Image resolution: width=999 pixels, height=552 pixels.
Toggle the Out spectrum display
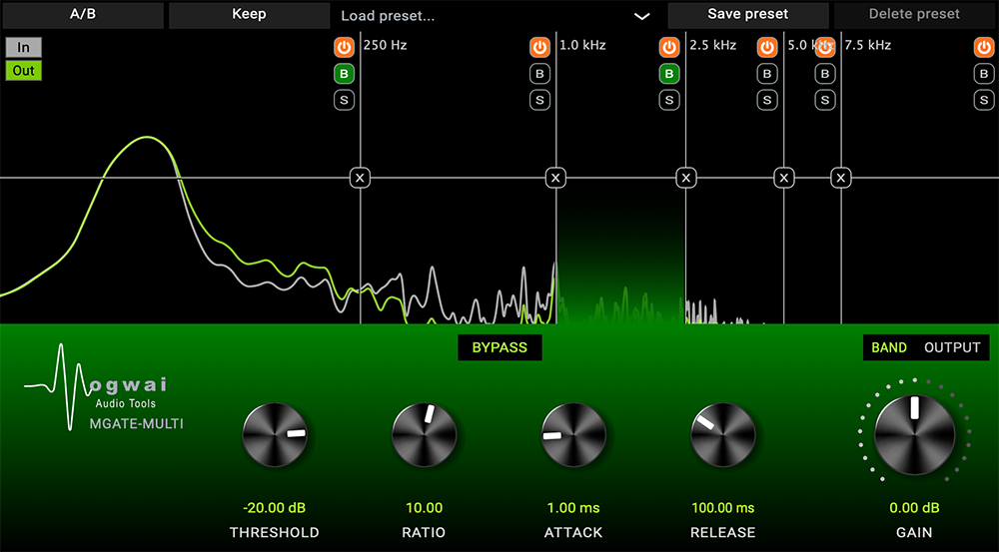pos(24,71)
